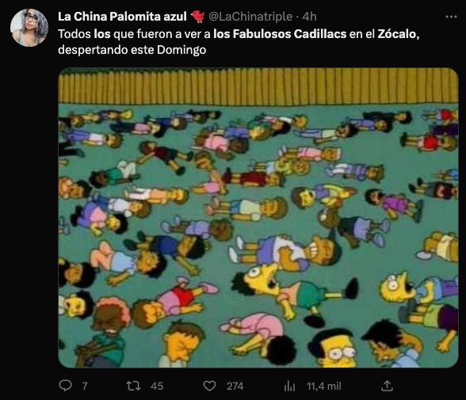Click the 11,4 mil views count

pyautogui.click(x=324, y=386)
